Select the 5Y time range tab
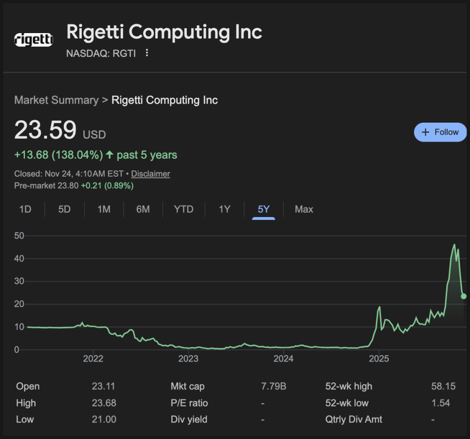470x439 pixels. click(x=263, y=209)
